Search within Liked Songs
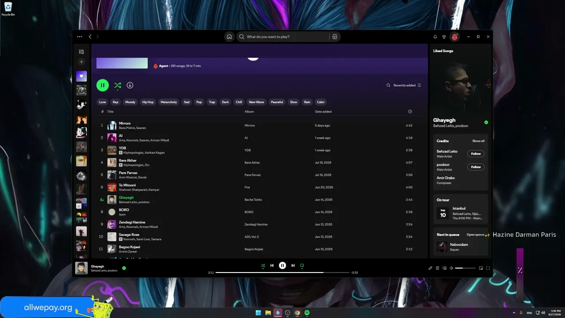Screen dimensions: 565x318 pos(388,85)
